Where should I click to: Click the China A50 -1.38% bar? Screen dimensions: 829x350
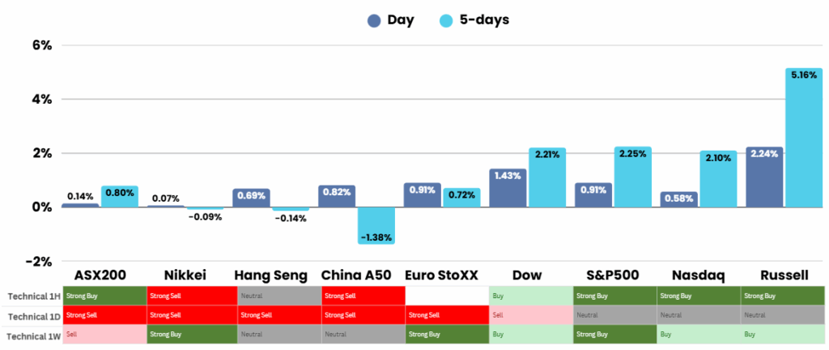click(x=376, y=225)
